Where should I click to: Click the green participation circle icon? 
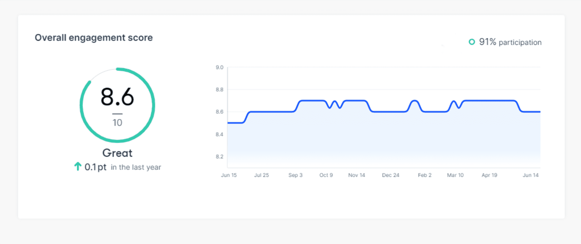(471, 42)
